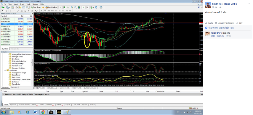
Task: Click the Navigator panel scrollbar thumb
Action: point(32,63)
